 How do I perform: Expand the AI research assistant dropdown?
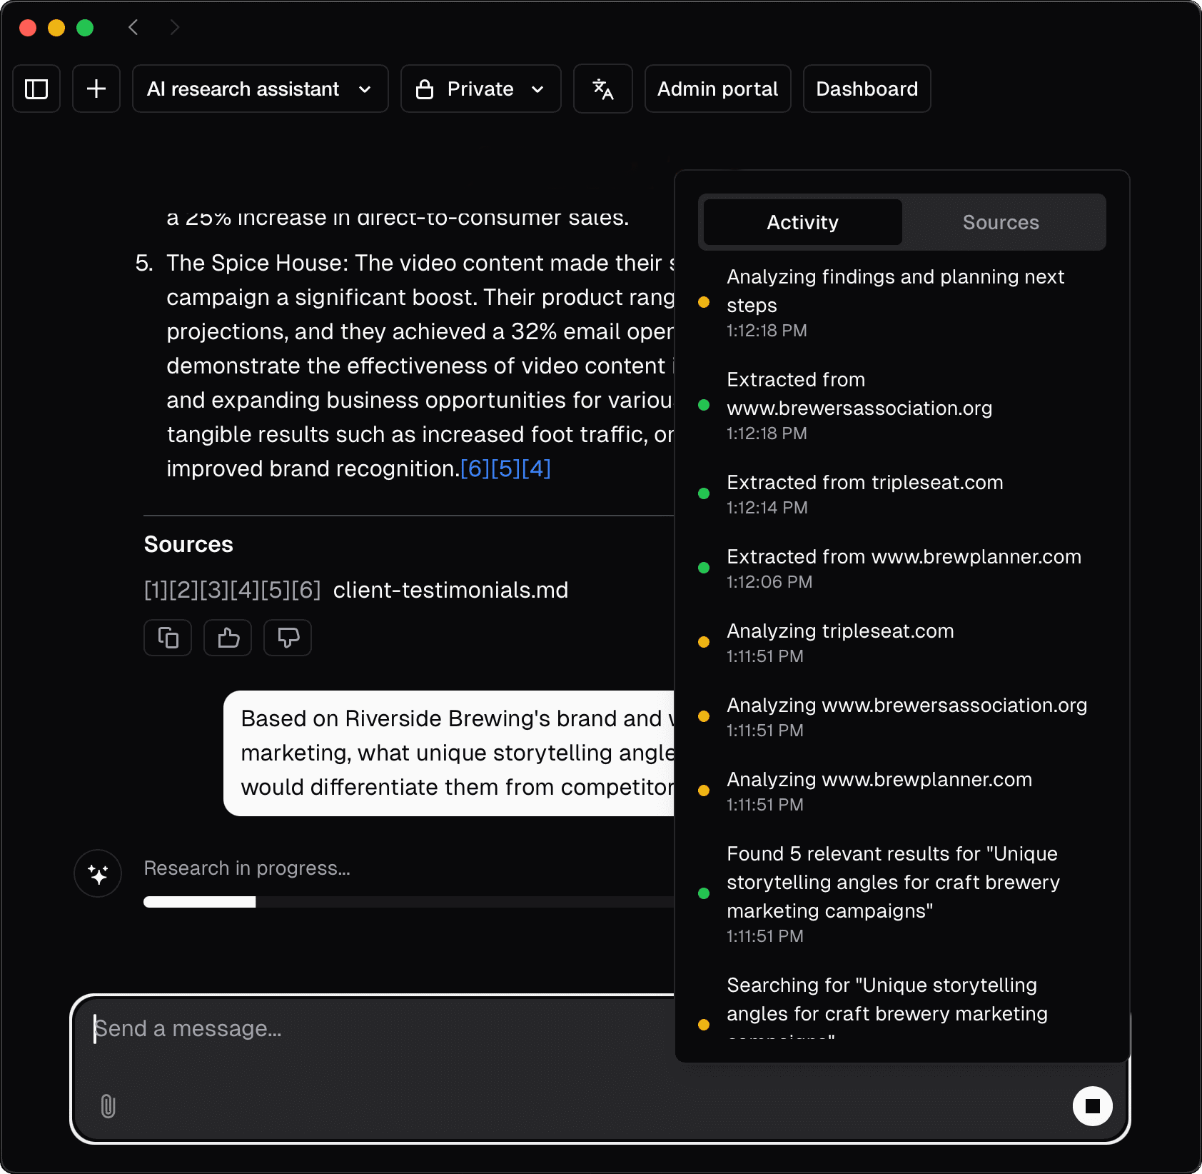(x=260, y=89)
